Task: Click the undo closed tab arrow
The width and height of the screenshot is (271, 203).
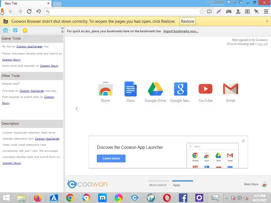Action: click(39, 12)
